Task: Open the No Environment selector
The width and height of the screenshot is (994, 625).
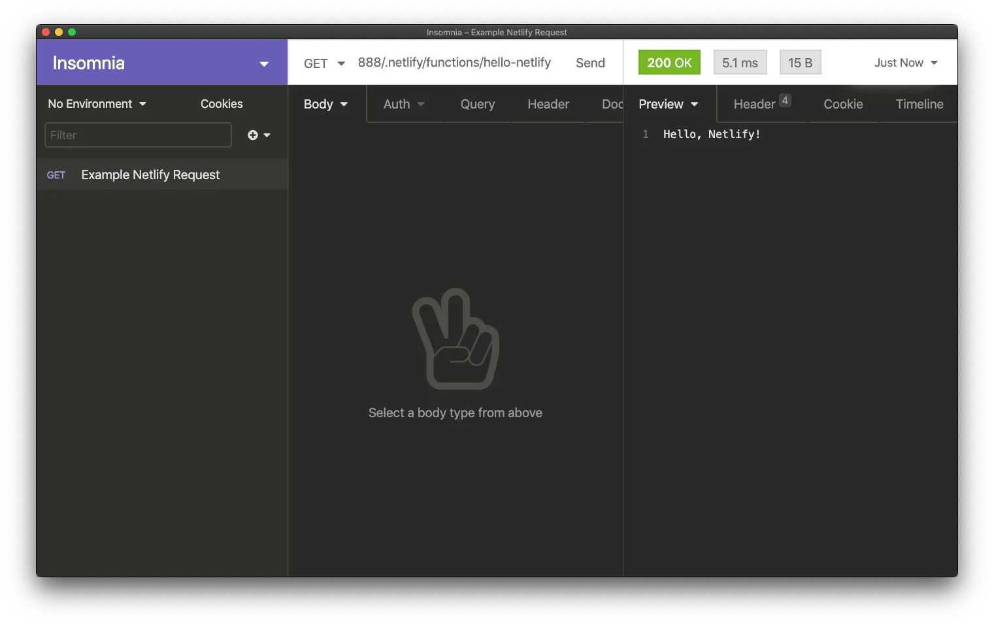Action: pyautogui.click(x=95, y=103)
